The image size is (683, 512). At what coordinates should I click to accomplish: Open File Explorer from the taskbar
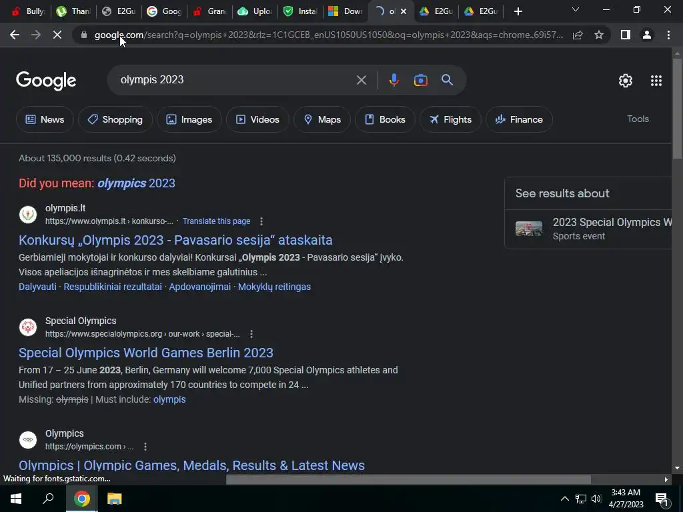pyautogui.click(x=114, y=499)
